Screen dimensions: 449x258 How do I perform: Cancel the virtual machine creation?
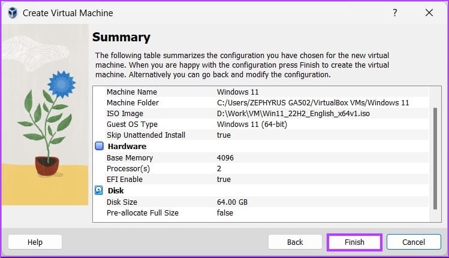tap(414, 242)
